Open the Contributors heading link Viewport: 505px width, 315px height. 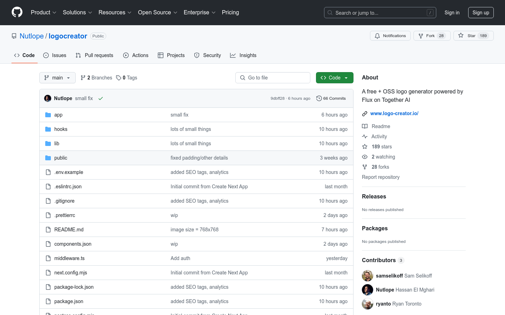pos(379,260)
